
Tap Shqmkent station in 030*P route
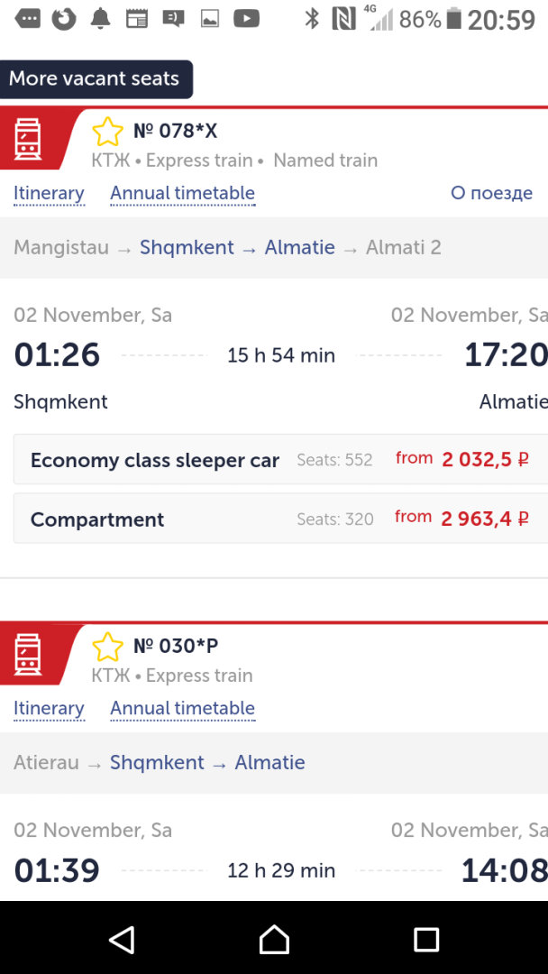tap(157, 763)
